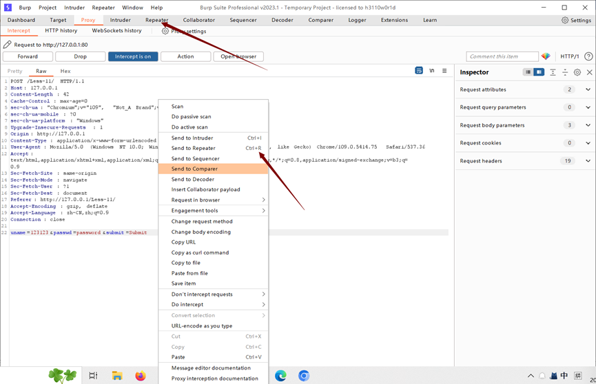The width and height of the screenshot is (596, 384).
Task: Open help icon next to HTTP/1
Action: (588, 56)
